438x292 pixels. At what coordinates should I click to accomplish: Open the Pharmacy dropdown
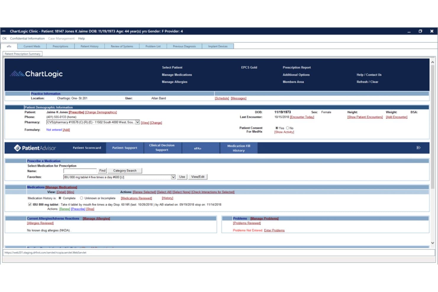click(137, 122)
